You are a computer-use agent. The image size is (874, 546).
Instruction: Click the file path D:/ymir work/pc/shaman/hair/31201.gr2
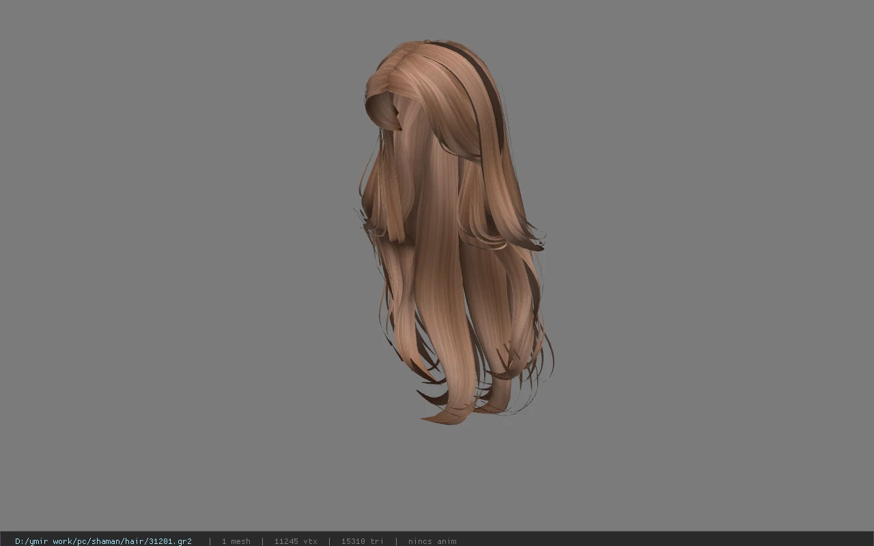pyautogui.click(x=103, y=541)
